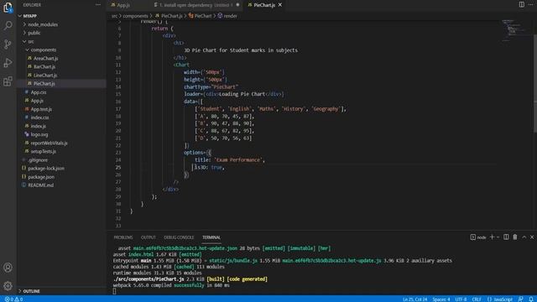Open App.test.js file
The image size is (537, 302).
click(41, 109)
